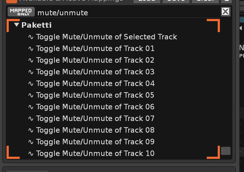The image size is (244, 172).
Task: Select Toggle Mute/Unmute of Track 04 entry
Action: 95,83
